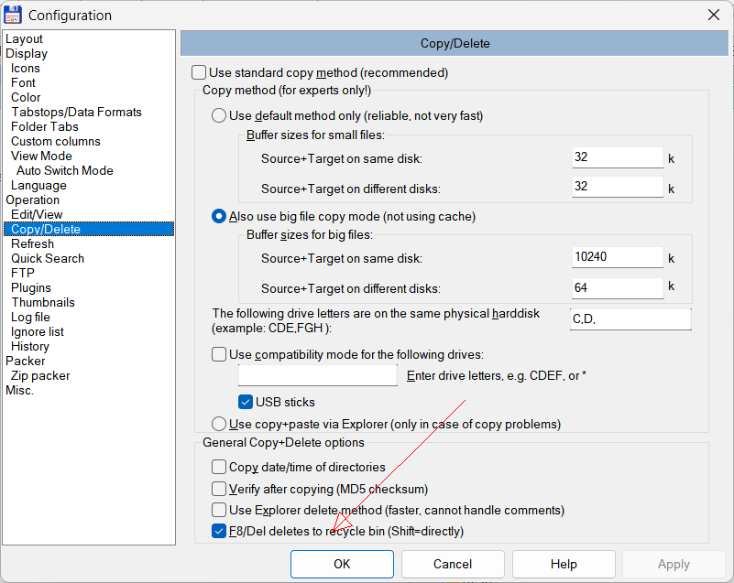Image resolution: width=734 pixels, height=583 pixels.
Task: Close the Configuration dialog
Action: pyautogui.click(x=714, y=15)
